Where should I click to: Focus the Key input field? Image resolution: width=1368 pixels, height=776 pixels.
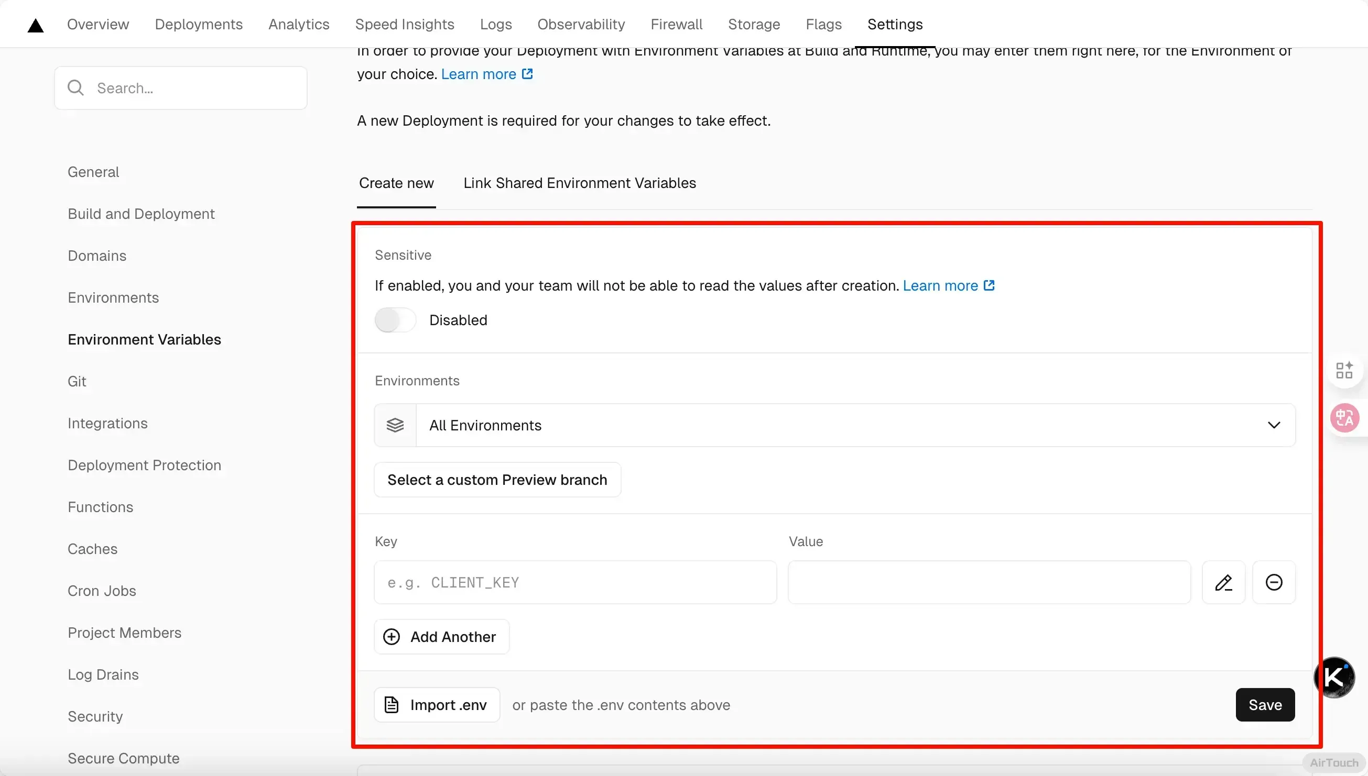point(575,582)
